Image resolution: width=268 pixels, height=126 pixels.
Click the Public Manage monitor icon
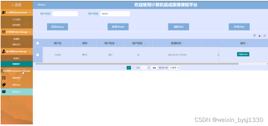tap(3, 32)
